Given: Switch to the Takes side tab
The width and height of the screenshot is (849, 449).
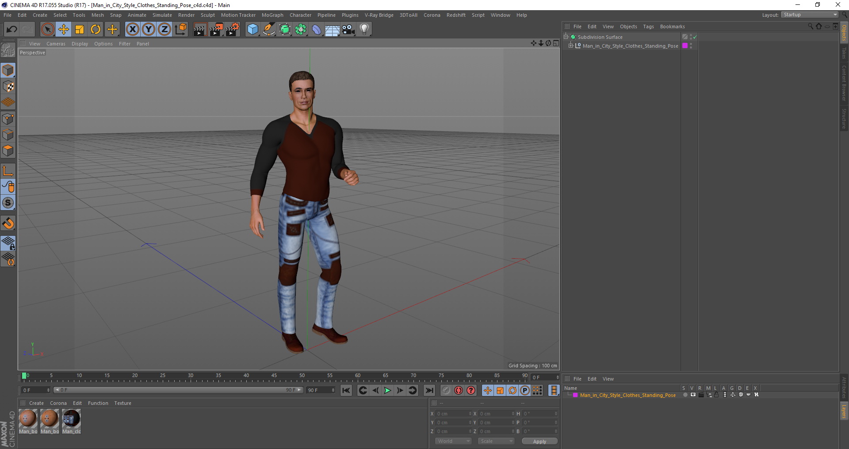Looking at the screenshot, I should point(844,53).
